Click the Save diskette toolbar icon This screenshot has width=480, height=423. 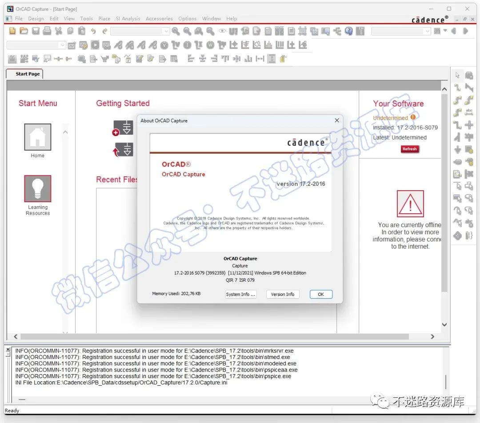(x=36, y=31)
